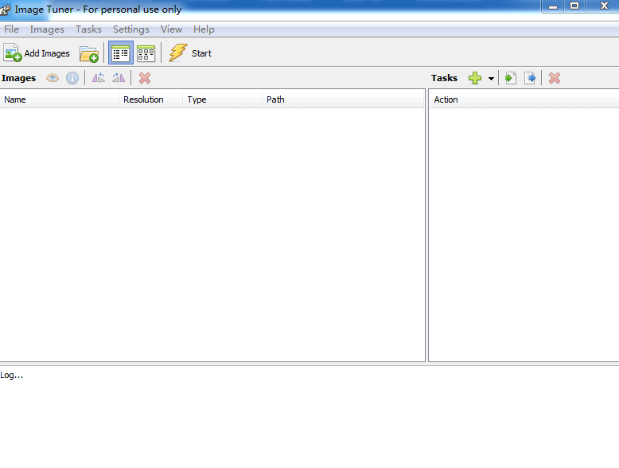Start processing with the lightning button

[190, 53]
